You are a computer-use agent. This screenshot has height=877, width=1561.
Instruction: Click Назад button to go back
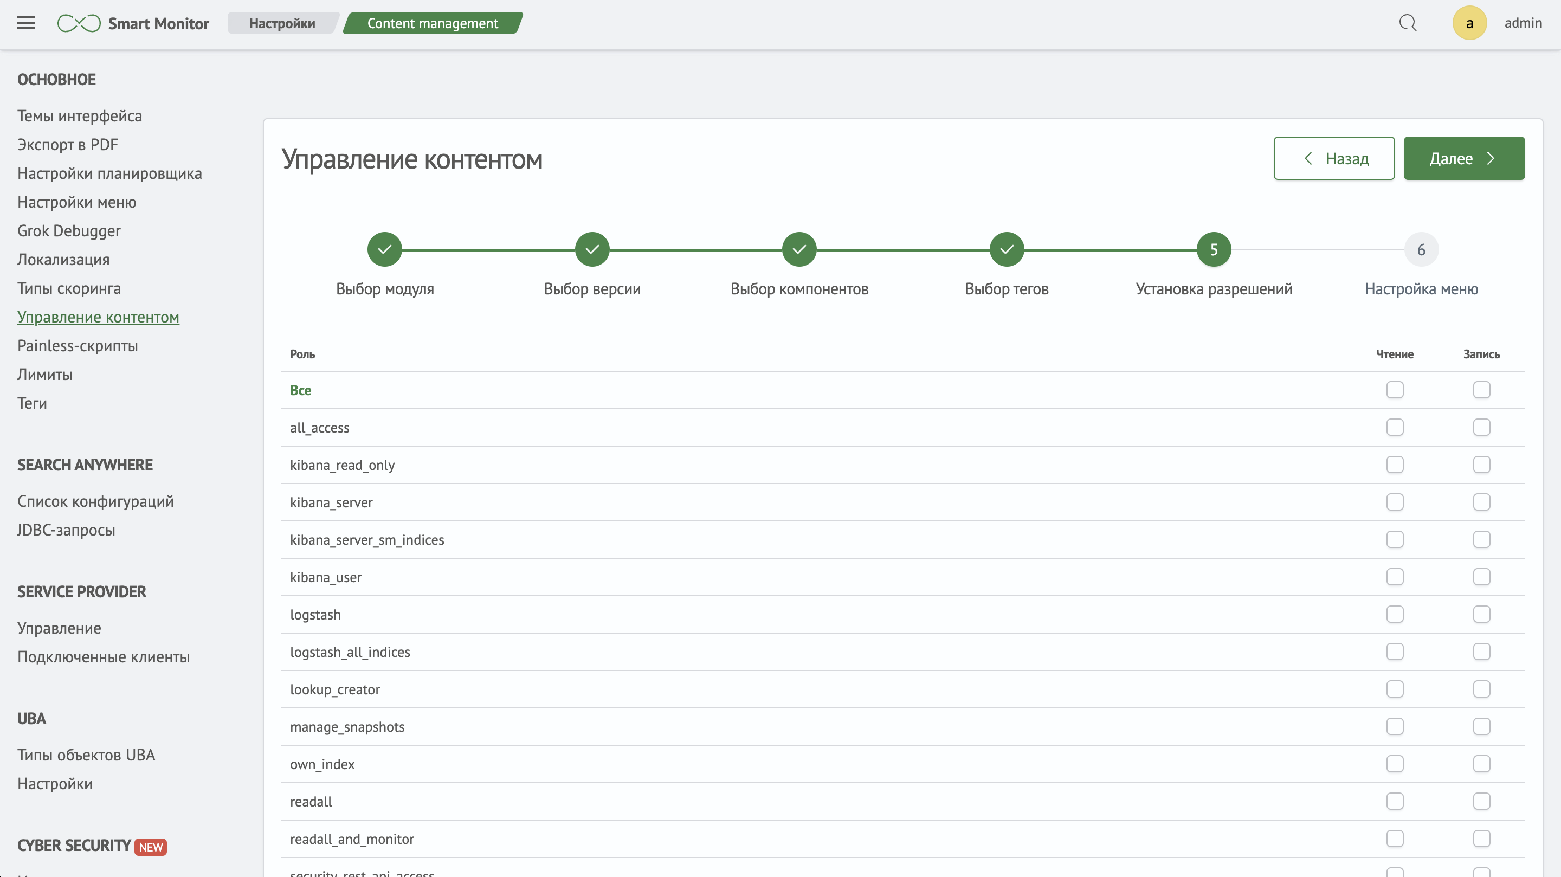click(1334, 158)
